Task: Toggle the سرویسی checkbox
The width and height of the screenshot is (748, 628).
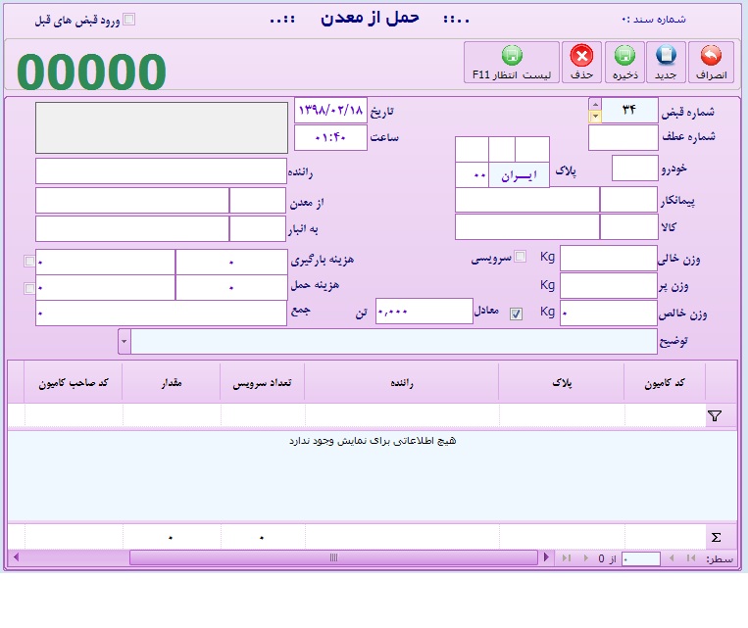Action: tap(521, 257)
